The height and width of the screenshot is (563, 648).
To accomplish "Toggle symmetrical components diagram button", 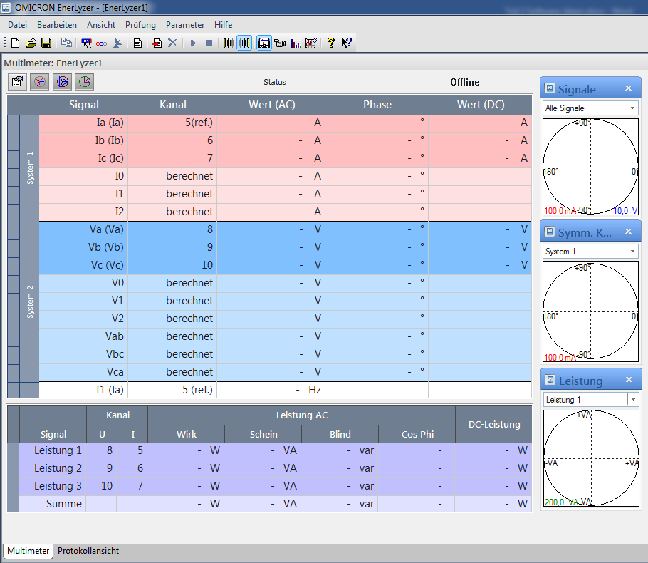I will 62,81.
